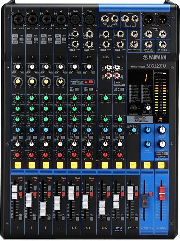Adjust the channel 4 GAIN knob
180x241 pixels.
[60, 67]
